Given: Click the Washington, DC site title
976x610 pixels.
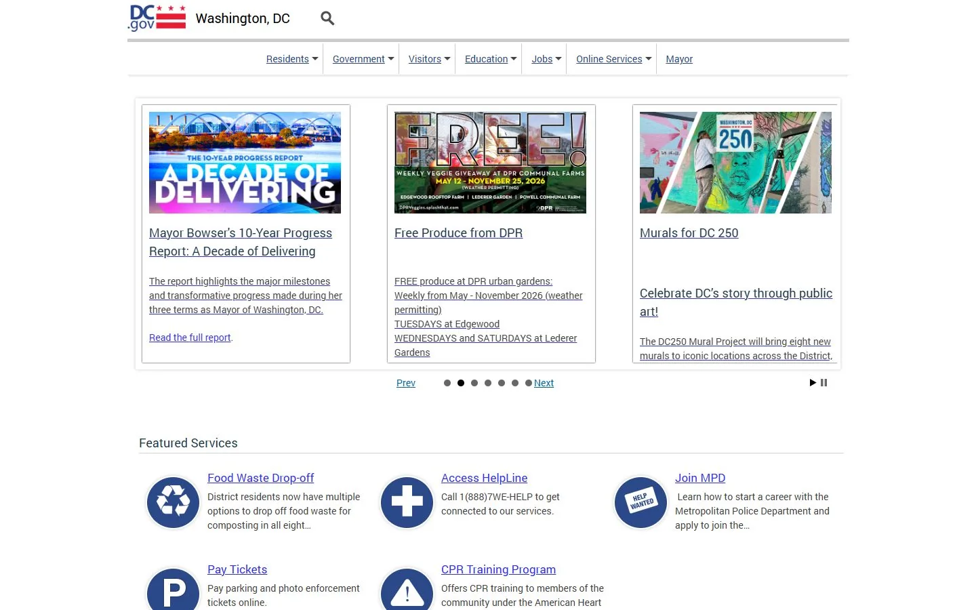Looking at the screenshot, I should [x=243, y=18].
